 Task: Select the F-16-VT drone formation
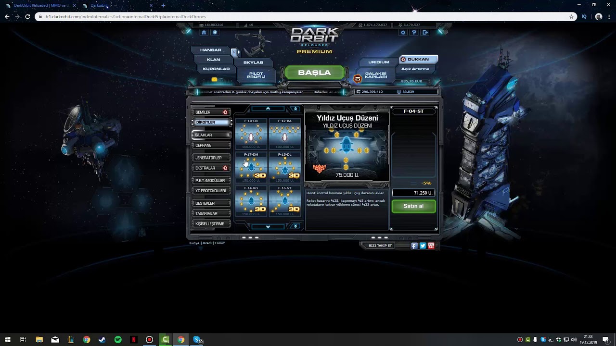(x=285, y=201)
